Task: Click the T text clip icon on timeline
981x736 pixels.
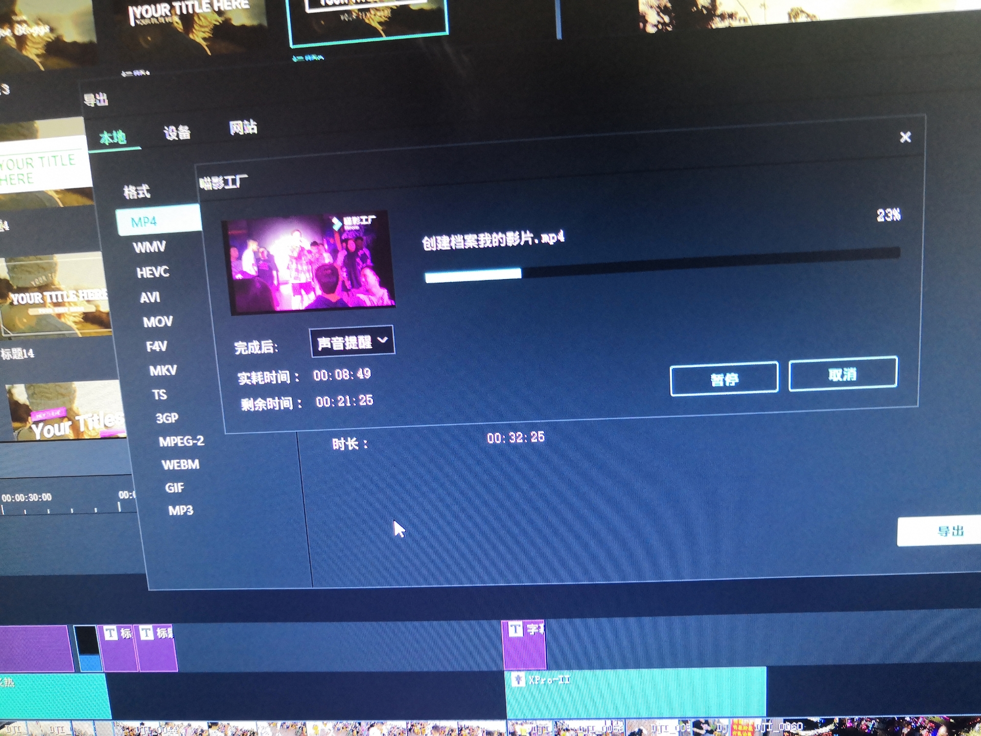Action: (515, 629)
